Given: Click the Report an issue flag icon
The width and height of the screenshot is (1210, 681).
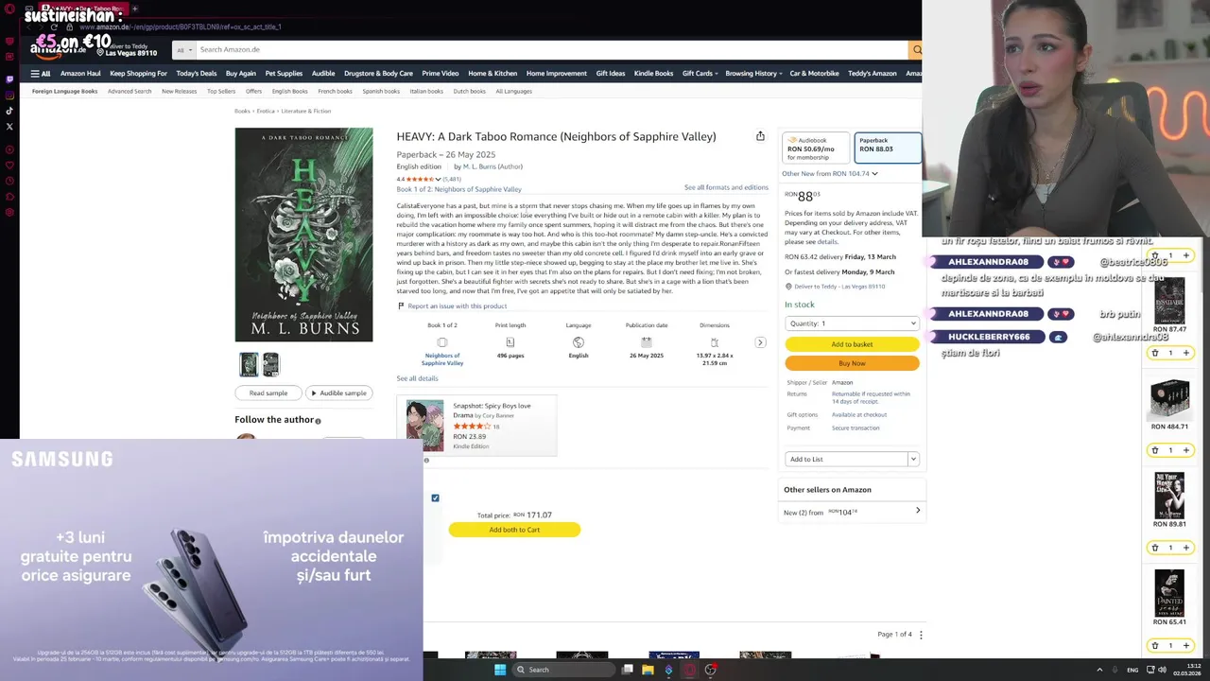Looking at the screenshot, I should point(401,306).
